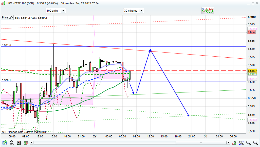Viewport: 260px width, 147px height.
Task: Expand the 30 minutes timeframe dropdown
Action: point(134,11)
